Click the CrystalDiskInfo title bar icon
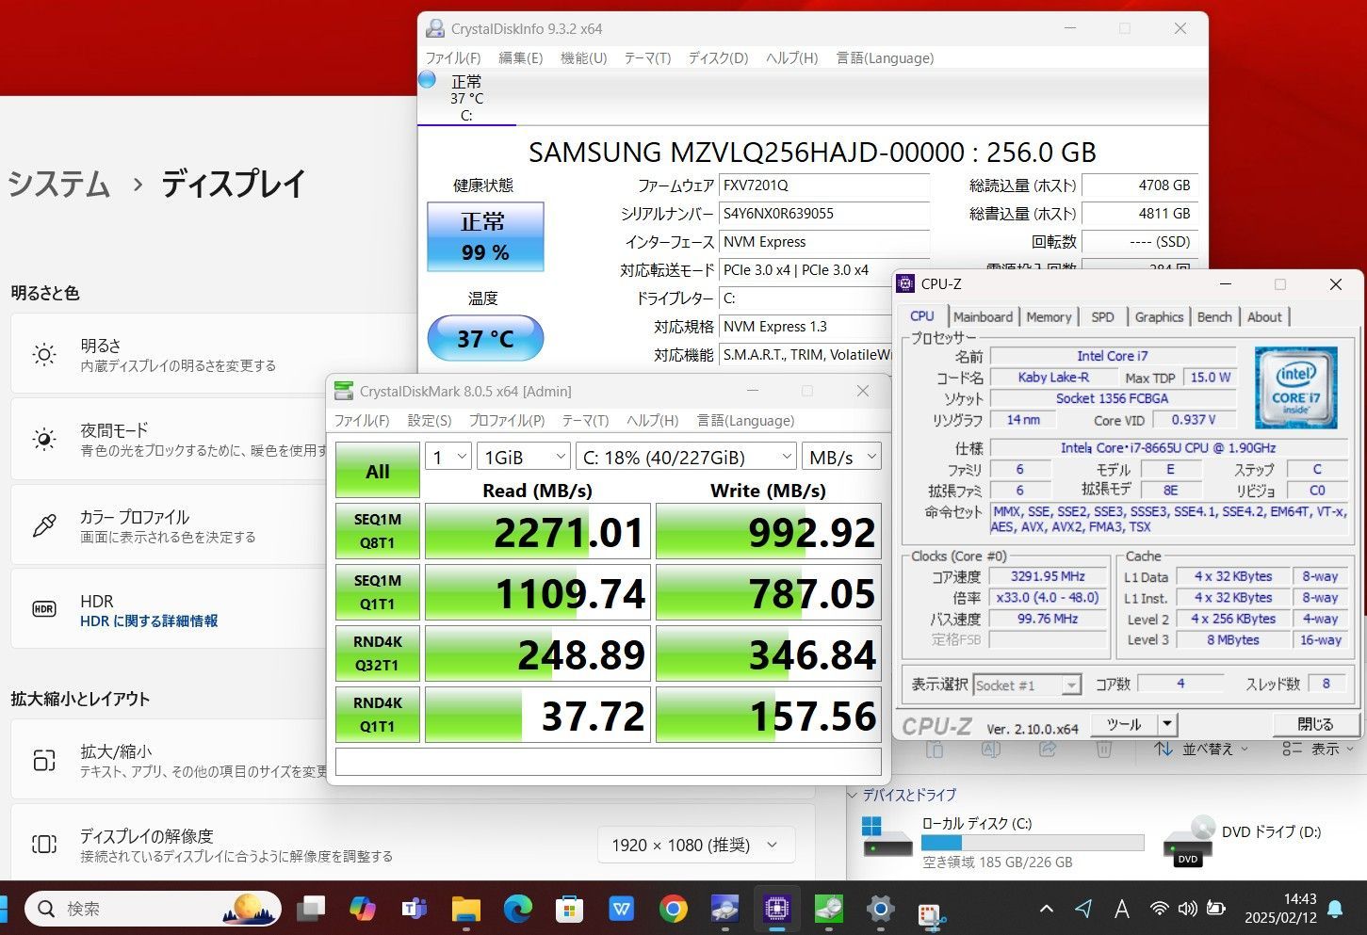The width and height of the screenshot is (1367, 935). tap(435, 28)
